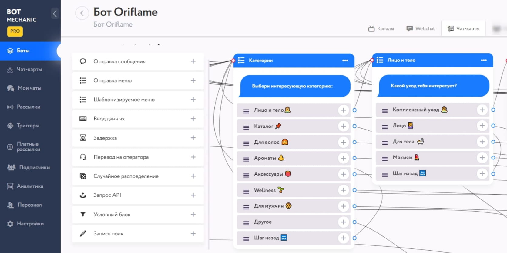Open Аналитика section in sidebar
Image resolution: width=507 pixels, height=253 pixels.
tap(30, 186)
